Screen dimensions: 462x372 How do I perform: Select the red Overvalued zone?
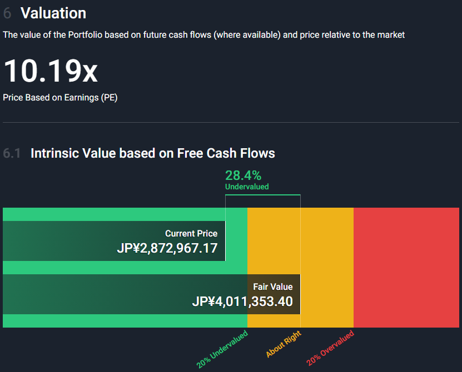pyautogui.click(x=406, y=267)
